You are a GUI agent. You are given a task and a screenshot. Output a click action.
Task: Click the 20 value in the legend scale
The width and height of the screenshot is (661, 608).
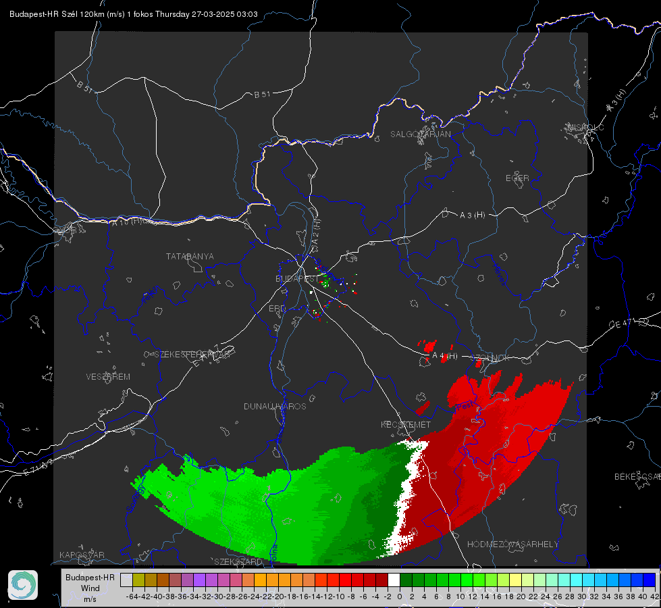click(x=521, y=597)
